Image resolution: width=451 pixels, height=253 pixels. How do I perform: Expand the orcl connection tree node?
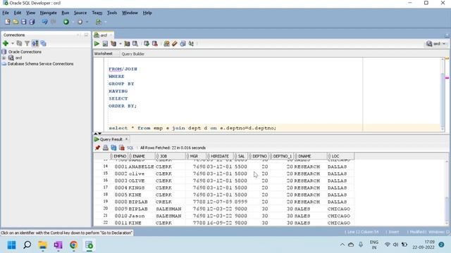4,58
